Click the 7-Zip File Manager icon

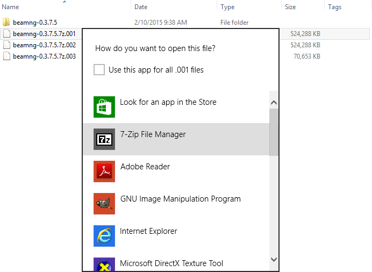click(104, 139)
